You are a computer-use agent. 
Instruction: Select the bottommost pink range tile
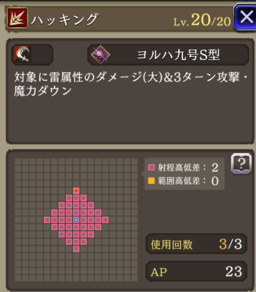coord(76,249)
